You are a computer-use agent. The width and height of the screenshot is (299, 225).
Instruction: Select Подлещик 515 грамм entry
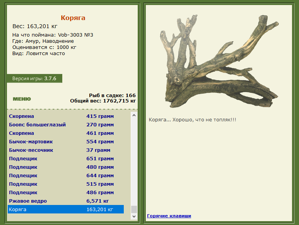pyautogui.click(x=66, y=184)
